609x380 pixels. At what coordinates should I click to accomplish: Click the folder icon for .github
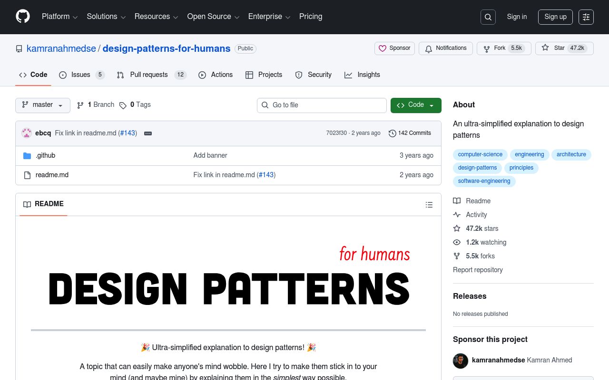[27, 155]
